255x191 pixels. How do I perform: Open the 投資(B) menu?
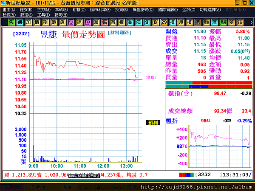point(122,10)
